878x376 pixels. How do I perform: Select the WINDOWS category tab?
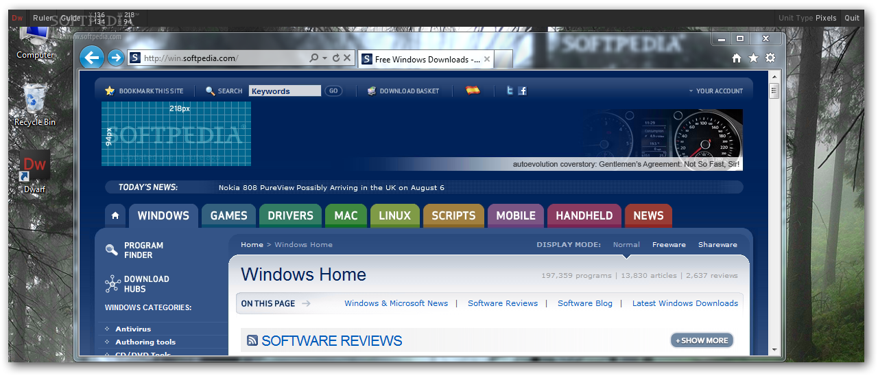163,215
